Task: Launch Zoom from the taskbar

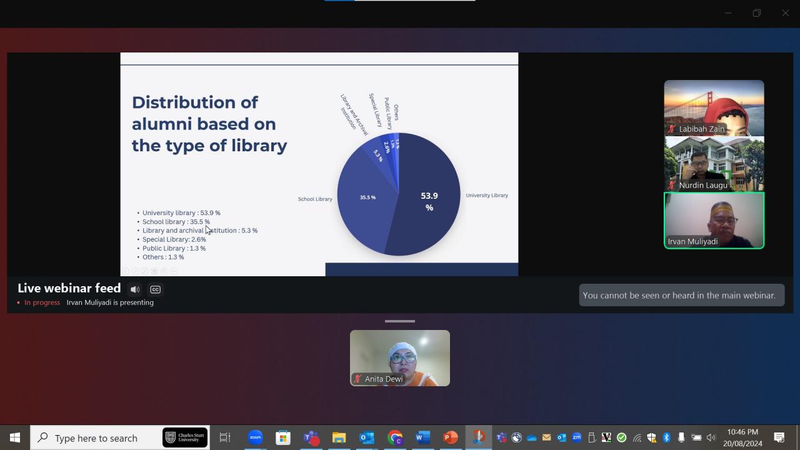Action: click(x=255, y=437)
